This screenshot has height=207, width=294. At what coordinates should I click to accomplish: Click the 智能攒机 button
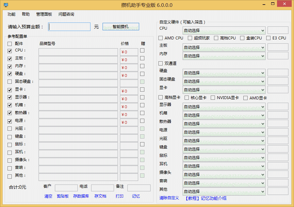pos(121,27)
